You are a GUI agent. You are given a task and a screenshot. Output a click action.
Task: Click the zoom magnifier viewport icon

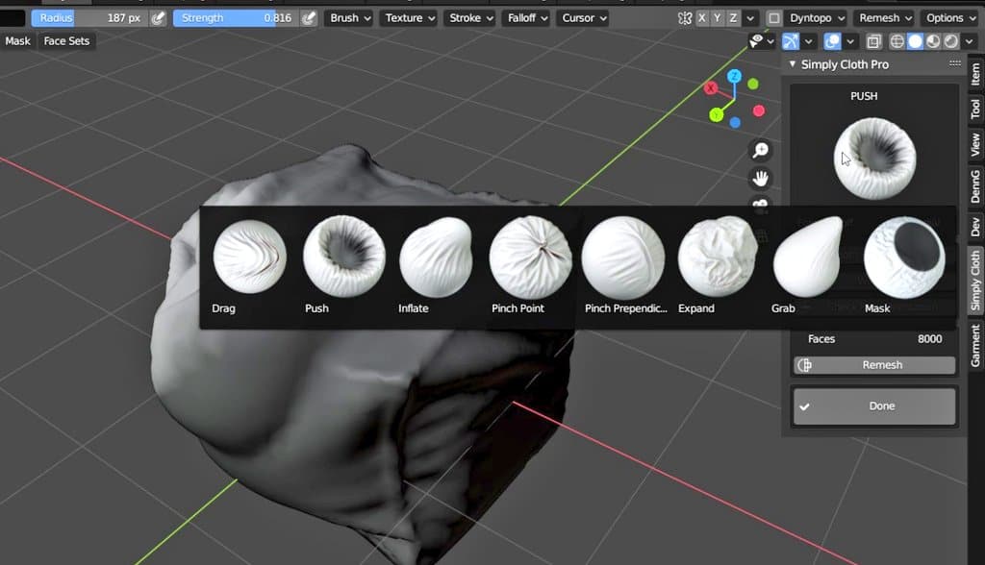pos(761,150)
